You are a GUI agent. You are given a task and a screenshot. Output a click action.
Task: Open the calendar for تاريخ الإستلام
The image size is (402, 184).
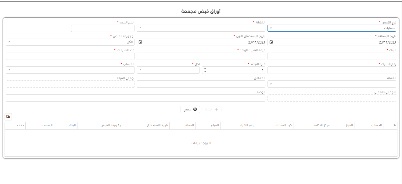pyautogui.click(x=271, y=42)
